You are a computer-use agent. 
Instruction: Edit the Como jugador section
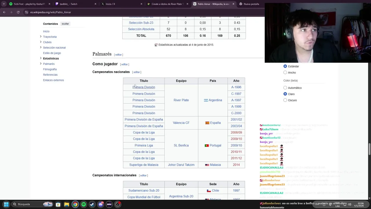125,64
